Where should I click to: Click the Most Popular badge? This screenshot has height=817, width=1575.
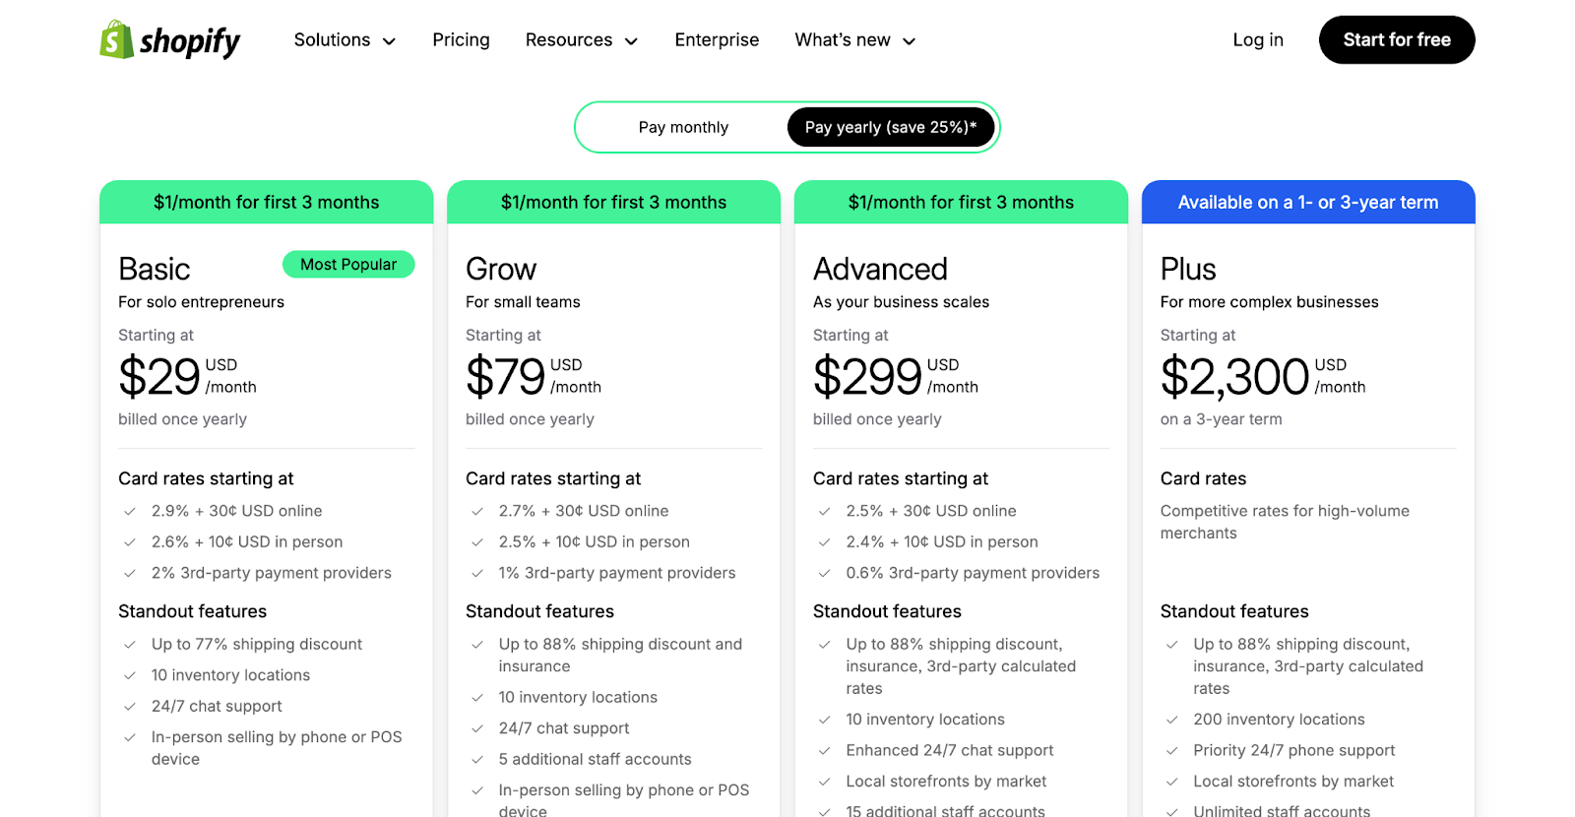click(x=348, y=264)
